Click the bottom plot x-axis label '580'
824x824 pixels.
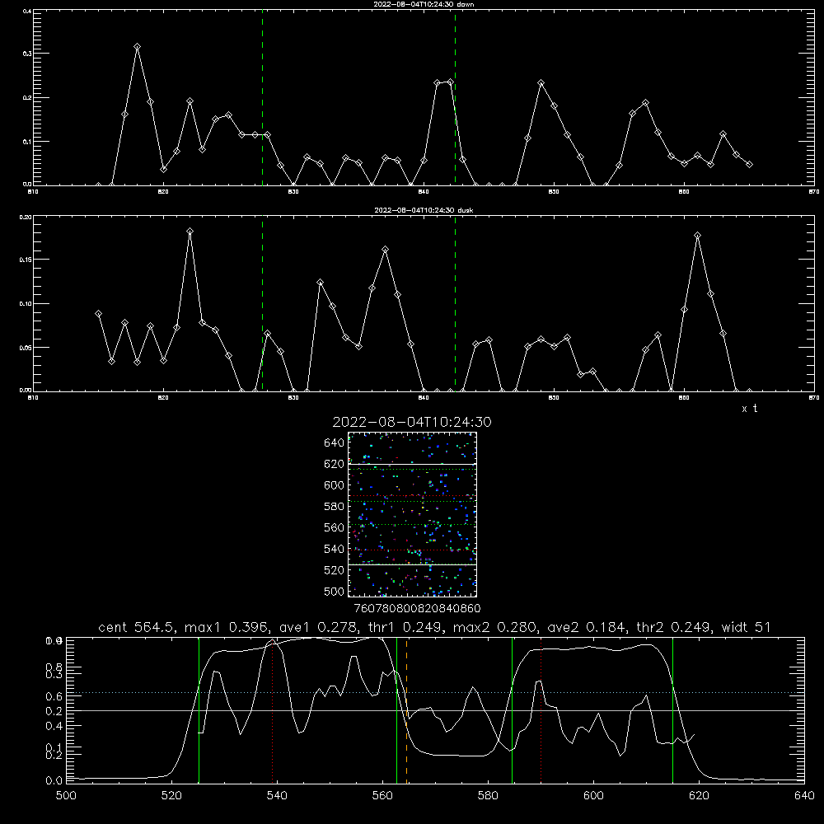pyautogui.click(x=488, y=796)
